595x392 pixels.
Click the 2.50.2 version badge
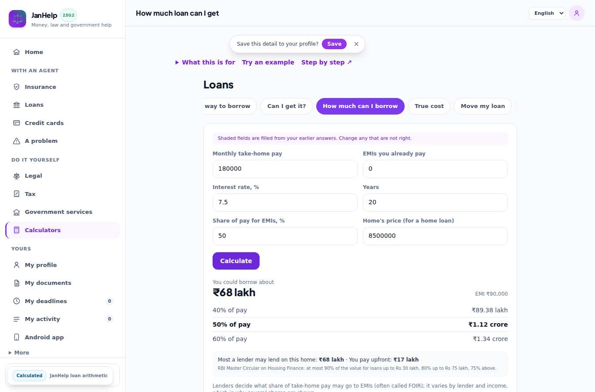tap(68, 15)
